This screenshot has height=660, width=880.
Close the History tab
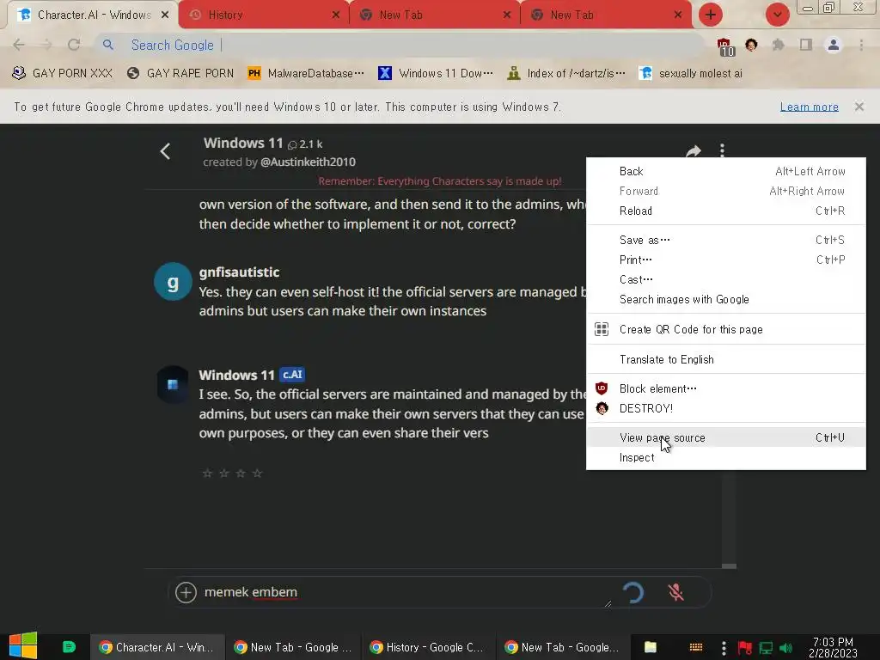click(336, 15)
